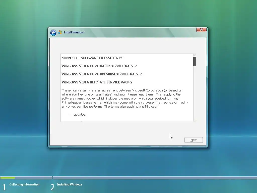
Task: Click the 'Installing Windows' step label
Action: point(70,184)
